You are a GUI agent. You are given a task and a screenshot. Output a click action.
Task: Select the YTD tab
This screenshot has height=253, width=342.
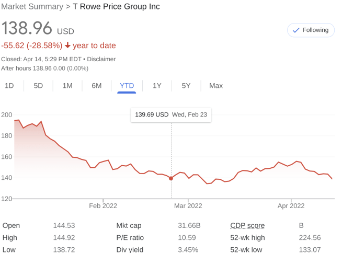click(127, 86)
